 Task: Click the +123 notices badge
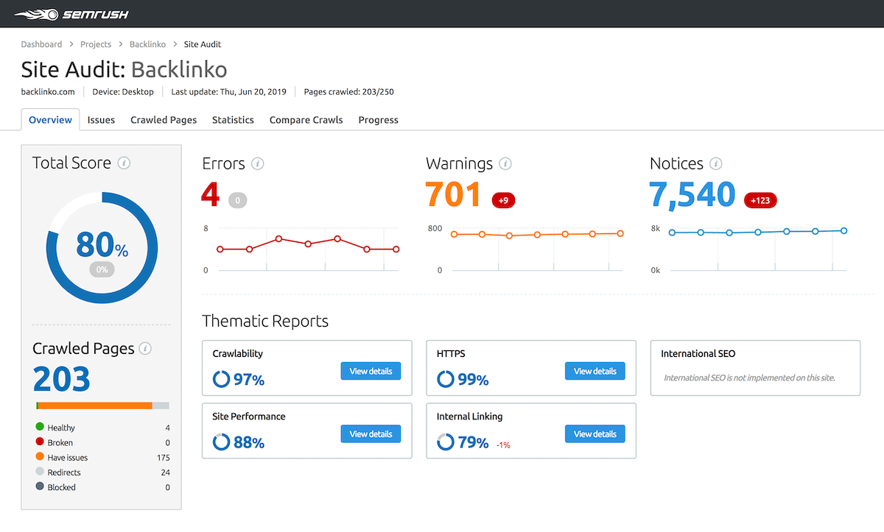click(x=760, y=199)
